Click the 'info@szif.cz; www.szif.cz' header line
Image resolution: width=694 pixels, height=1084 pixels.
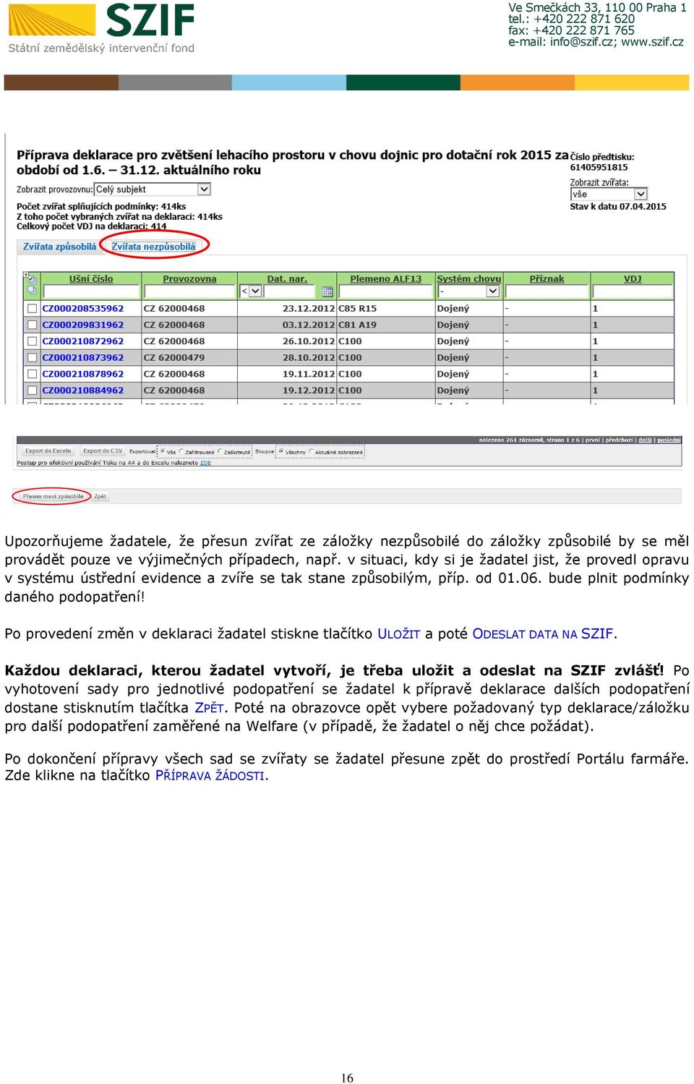[596, 42]
